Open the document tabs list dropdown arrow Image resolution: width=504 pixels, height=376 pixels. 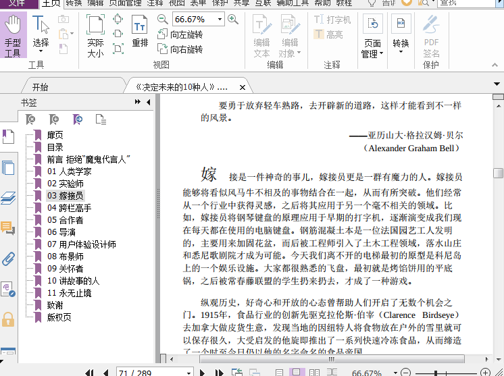[497, 84]
